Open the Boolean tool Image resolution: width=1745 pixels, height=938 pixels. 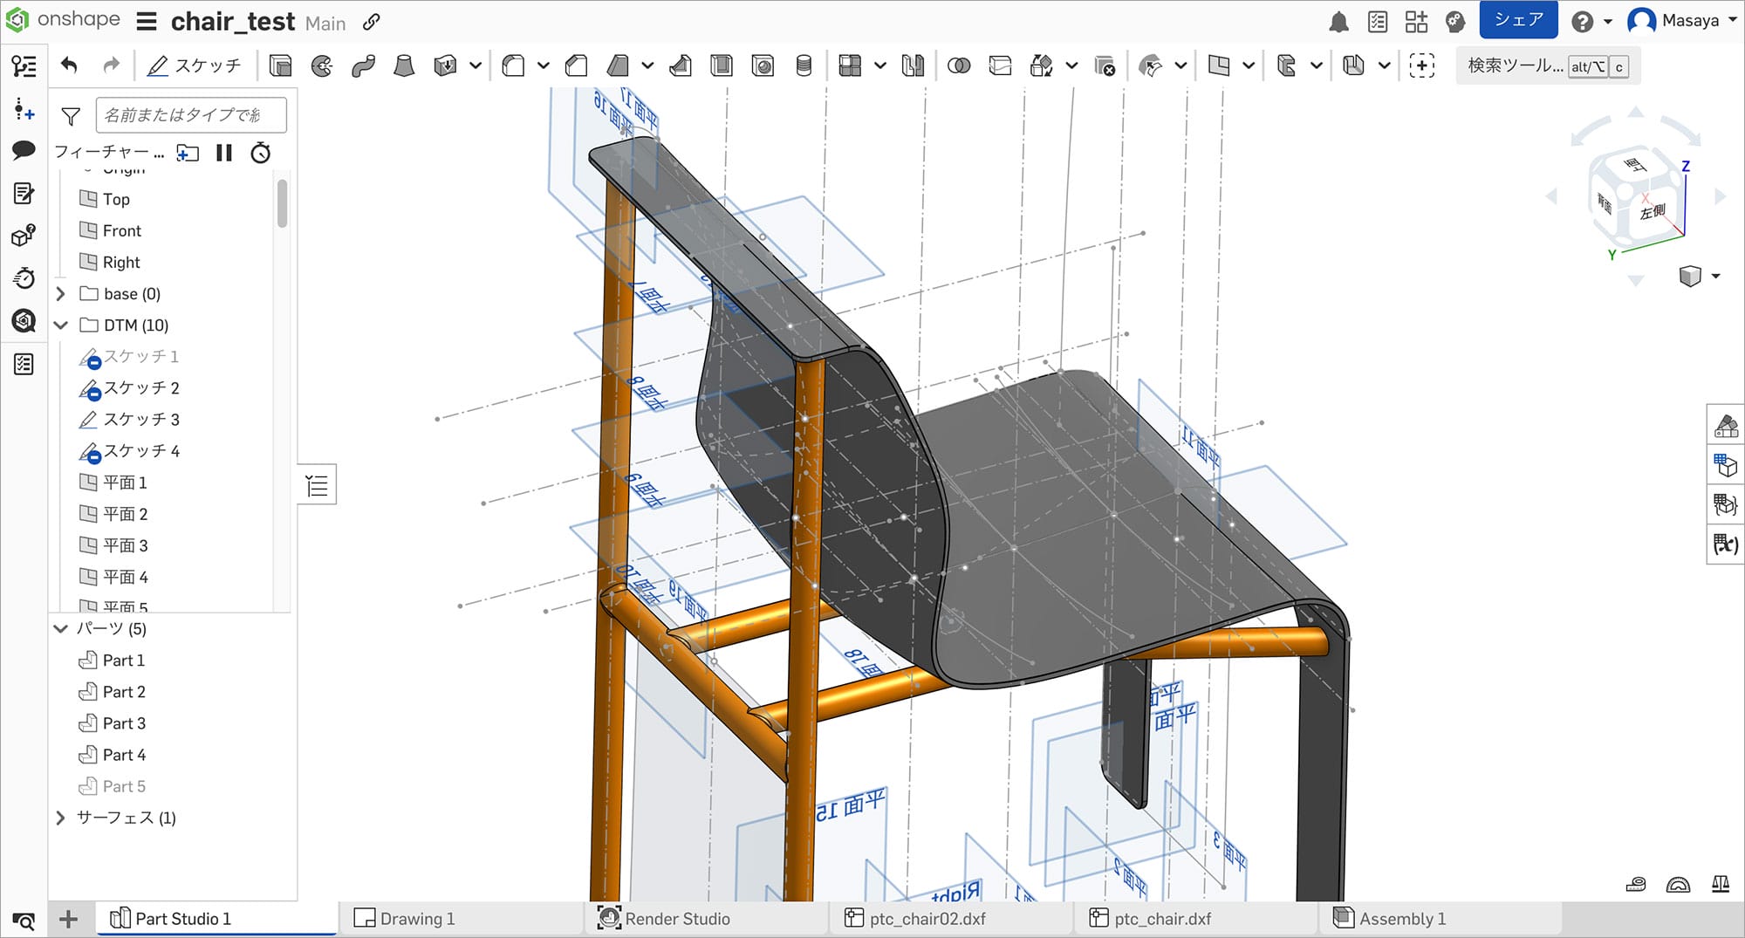point(960,65)
